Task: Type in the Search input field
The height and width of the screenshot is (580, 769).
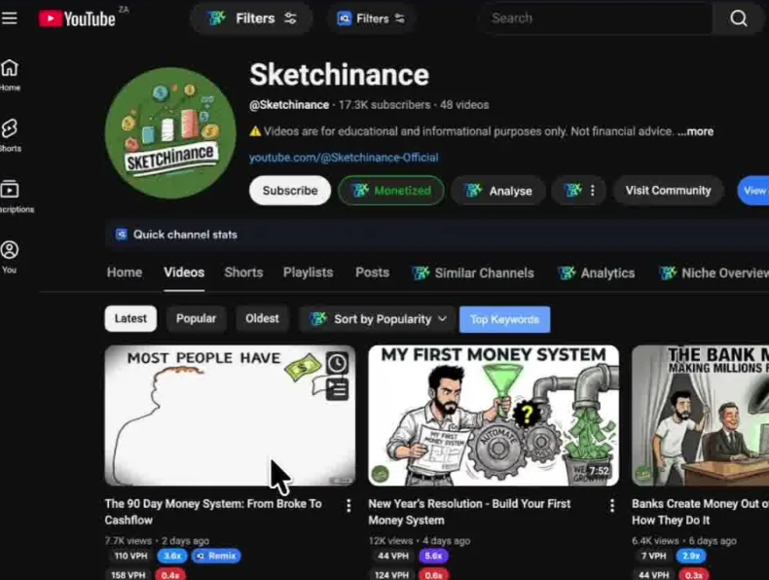Action: point(594,18)
